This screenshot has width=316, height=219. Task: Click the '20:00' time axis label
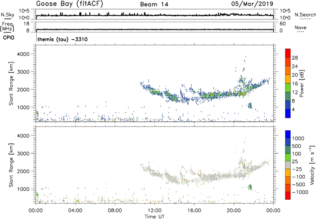click(233, 211)
